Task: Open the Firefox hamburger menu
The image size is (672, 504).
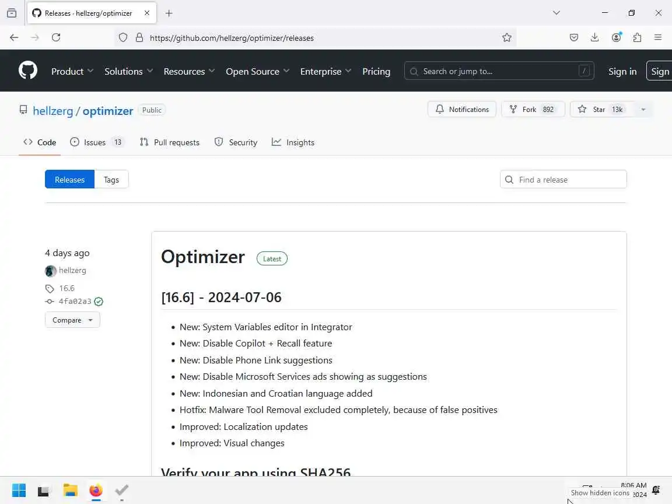Action: point(658,38)
